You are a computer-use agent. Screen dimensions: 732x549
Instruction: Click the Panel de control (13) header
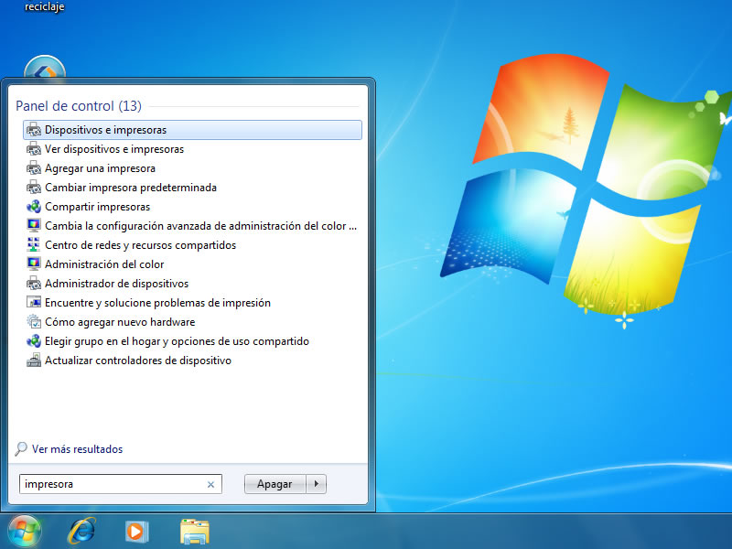(79, 106)
